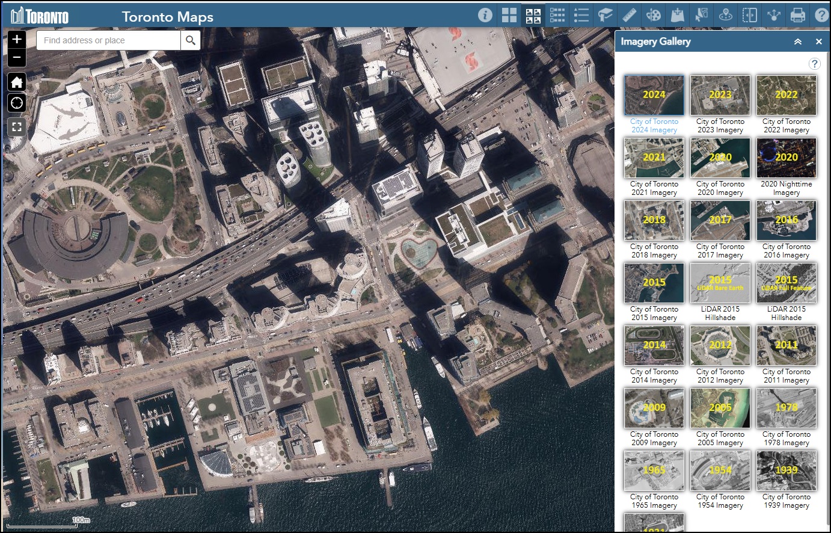Activate the select features cursor icon
Screen dimensions: 831x533
tap(702, 15)
